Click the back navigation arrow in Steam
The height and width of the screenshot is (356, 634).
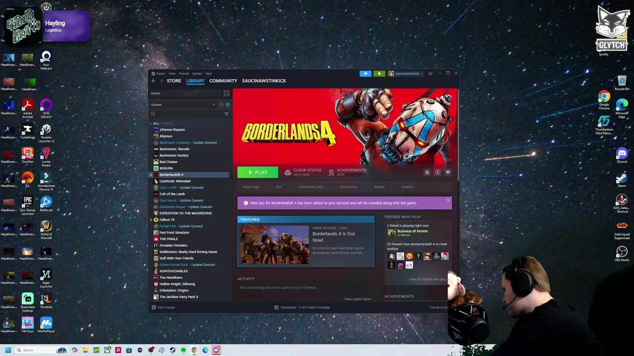pos(154,81)
